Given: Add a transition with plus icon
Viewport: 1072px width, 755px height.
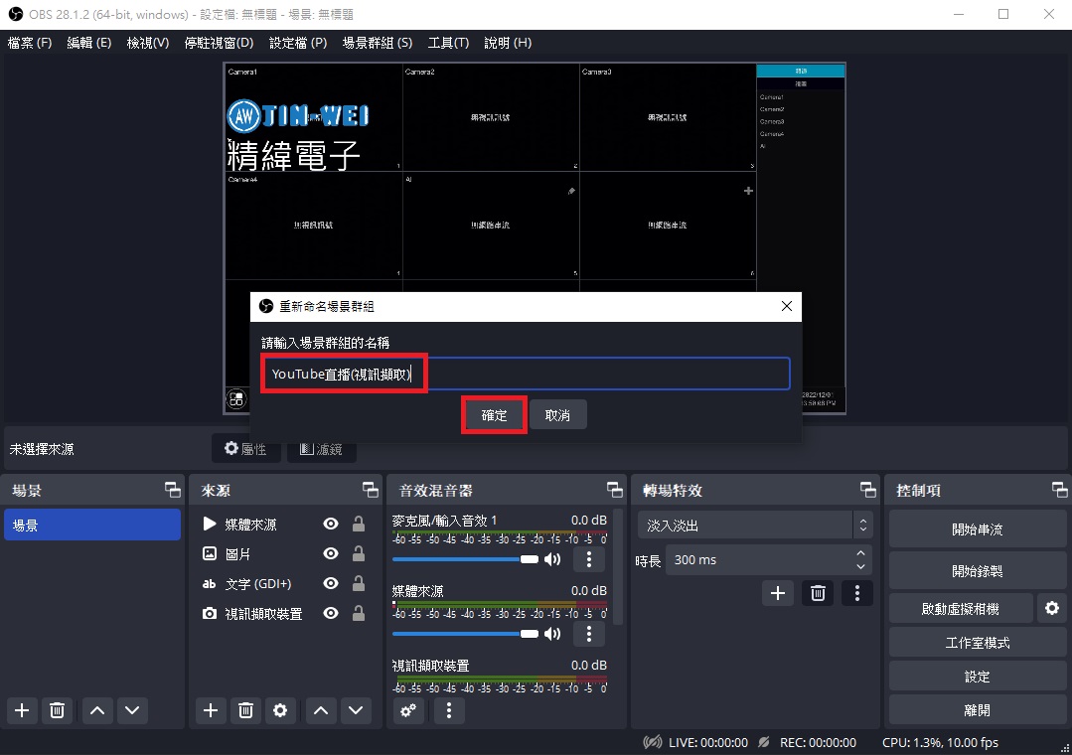Looking at the screenshot, I should pos(778,593).
